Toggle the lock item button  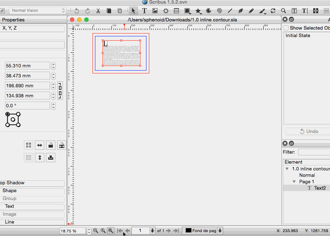point(51,145)
